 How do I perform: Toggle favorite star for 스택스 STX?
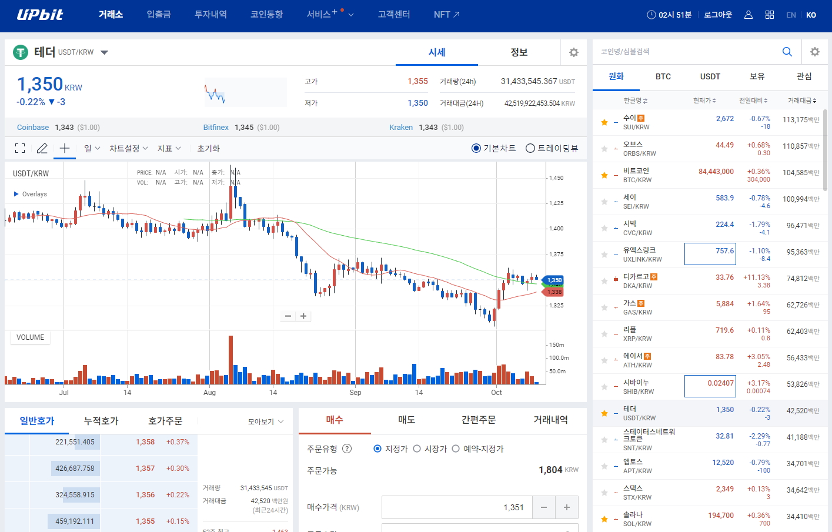pos(604,493)
